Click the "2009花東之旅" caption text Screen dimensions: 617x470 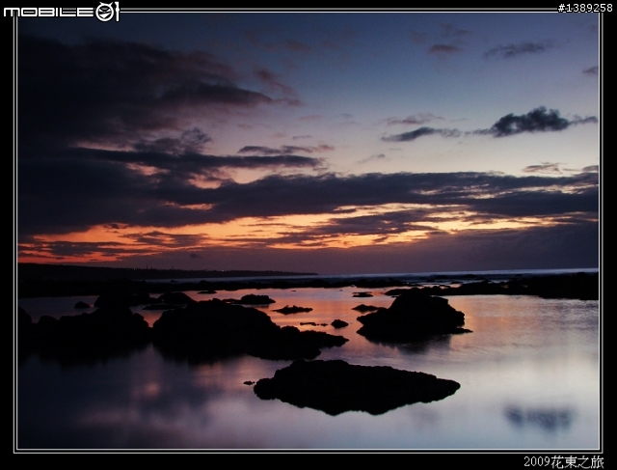click(563, 461)
